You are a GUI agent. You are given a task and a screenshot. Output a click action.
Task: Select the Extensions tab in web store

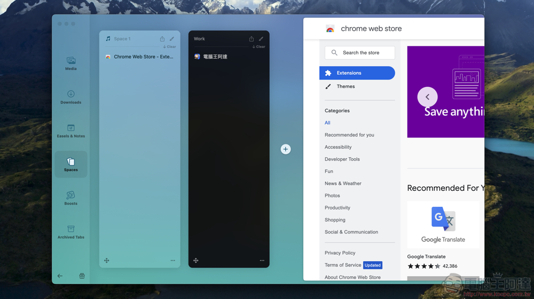pyautogui.click(x=357, y=73)
